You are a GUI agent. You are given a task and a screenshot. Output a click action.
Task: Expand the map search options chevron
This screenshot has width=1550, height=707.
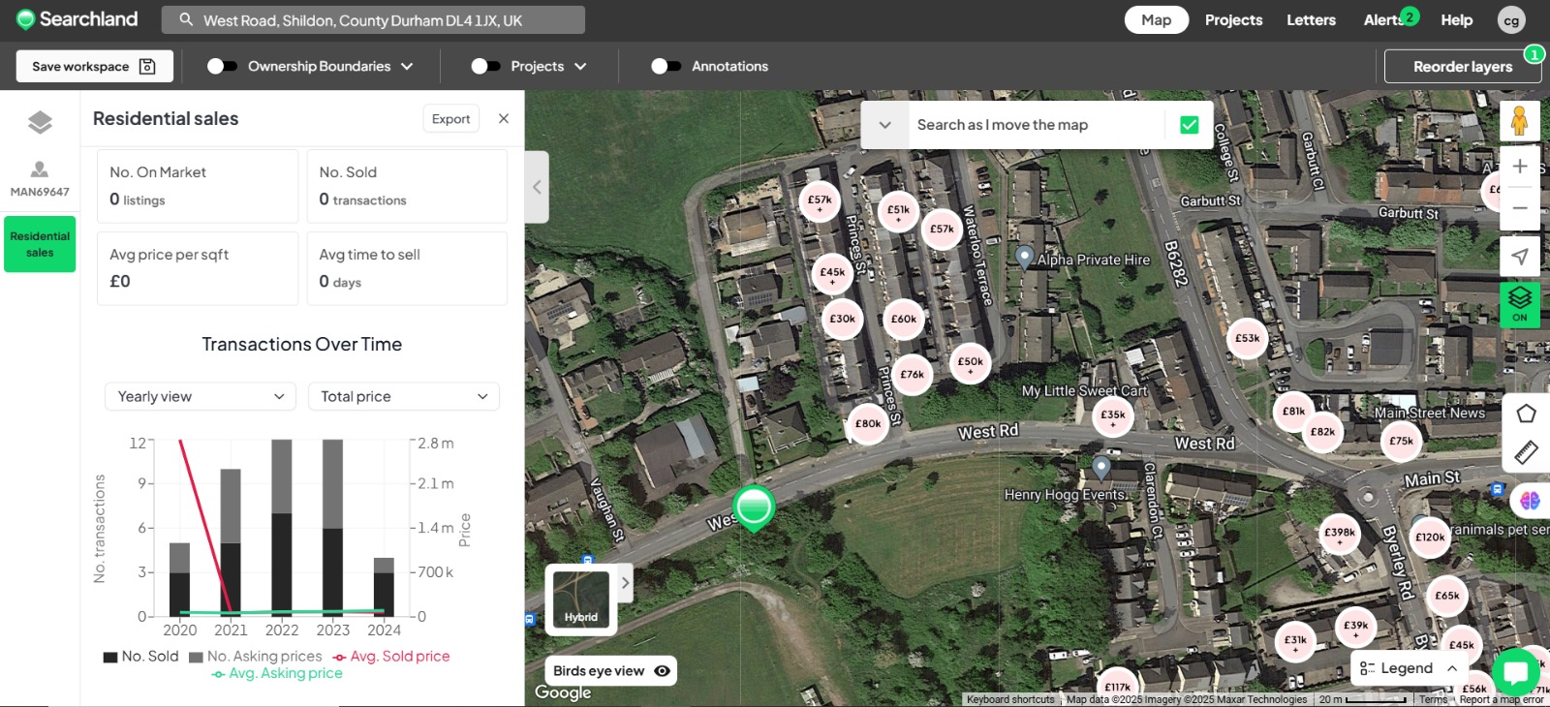(x=884, y=125)
